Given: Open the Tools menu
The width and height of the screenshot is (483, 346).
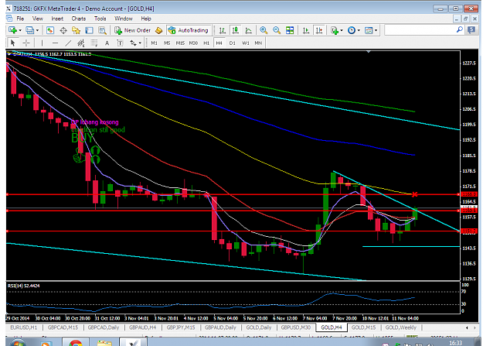Looking at the screenshot, I should pos(100,19).
